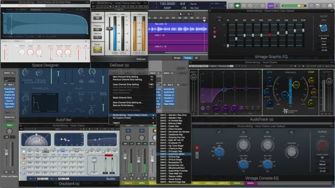Open the list editors icon in the top right
Image resolution: width=335 pixels, height=188 pixels.
click(x=311, y=6)
